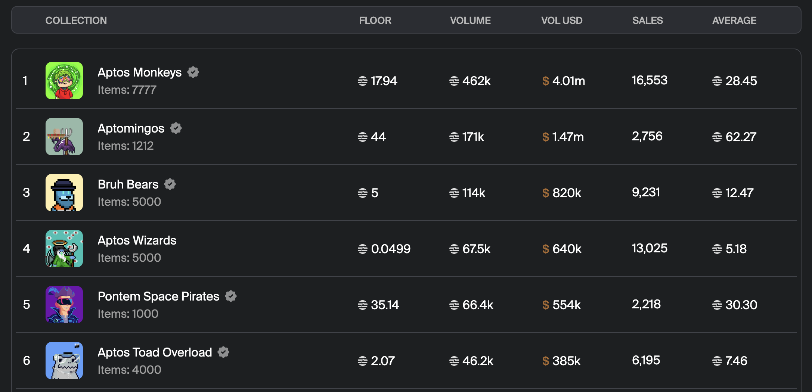Sort by AVERAGE column header
Image resolution: width=812 pixels, height=392 pixels.
pos(734,21)
